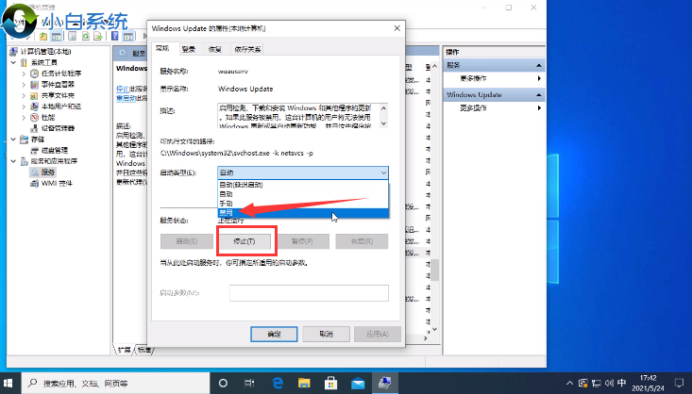
Task: Click the export list toolbar icon
Action: (x=98, y=36)
